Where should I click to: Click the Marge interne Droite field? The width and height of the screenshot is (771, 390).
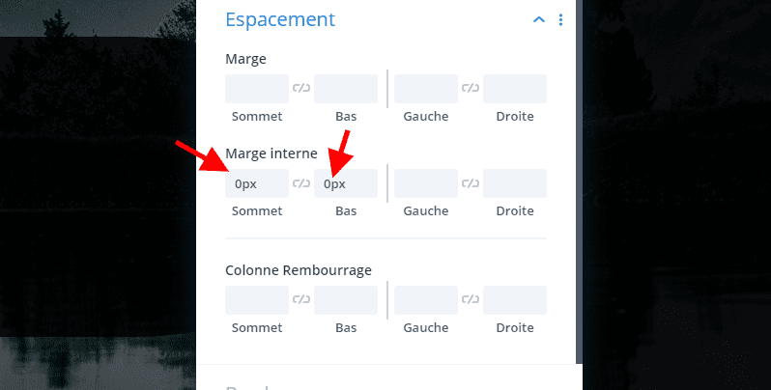pyautogui.click(x=515, y=183)
